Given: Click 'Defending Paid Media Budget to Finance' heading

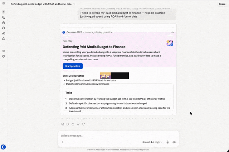Looking at the screenshot, I should coord(94,47).
